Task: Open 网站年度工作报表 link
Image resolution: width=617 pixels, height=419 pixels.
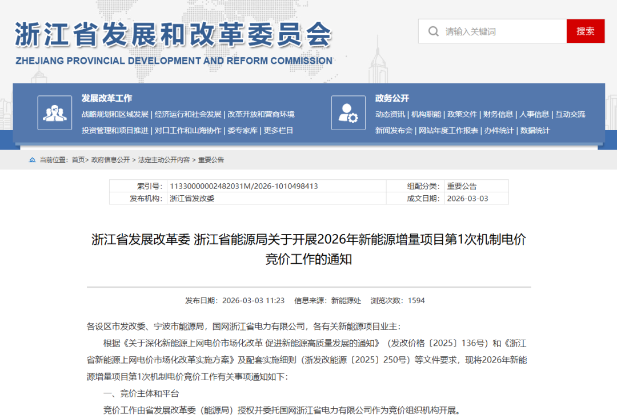Action: pyautogui.click(x=448, y=131)
